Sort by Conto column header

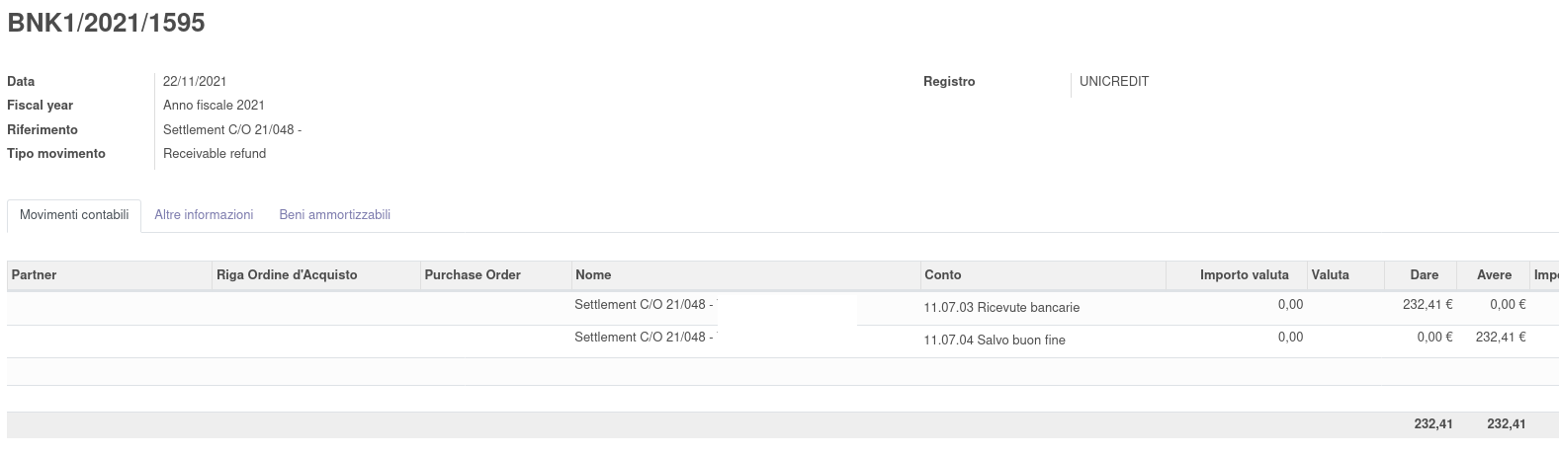point(942,275)
